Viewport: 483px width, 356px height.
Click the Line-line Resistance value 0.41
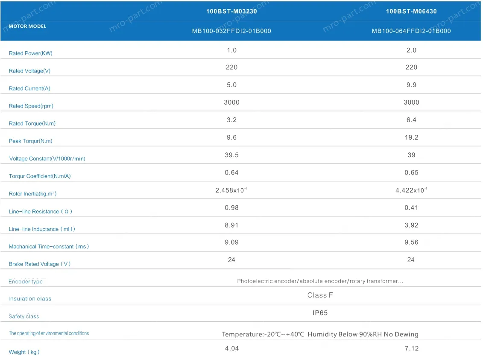(411, 207)
